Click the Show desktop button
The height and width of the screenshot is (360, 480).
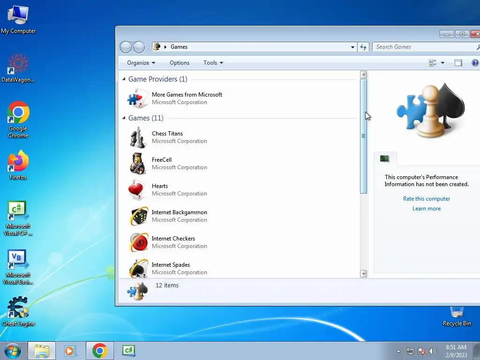477,351
